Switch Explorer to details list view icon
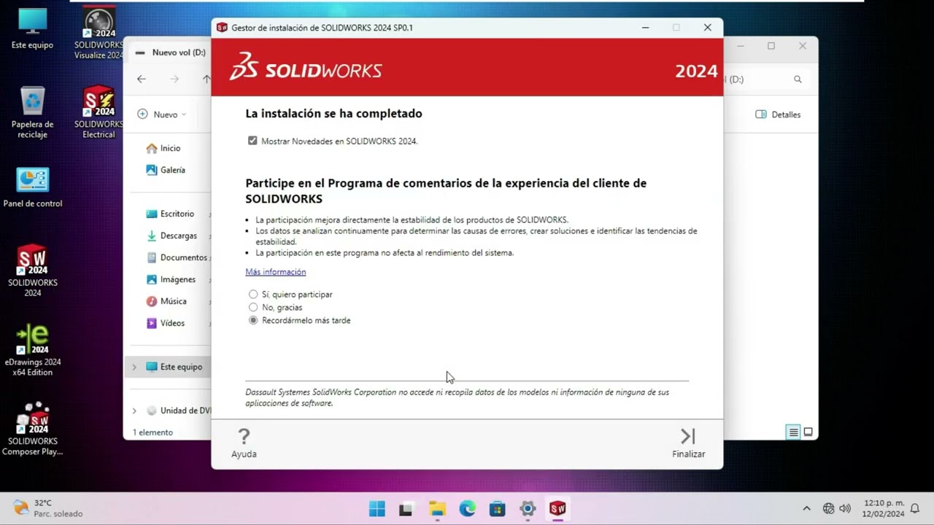This screenshot has height=525, width=934. (793, 432)
